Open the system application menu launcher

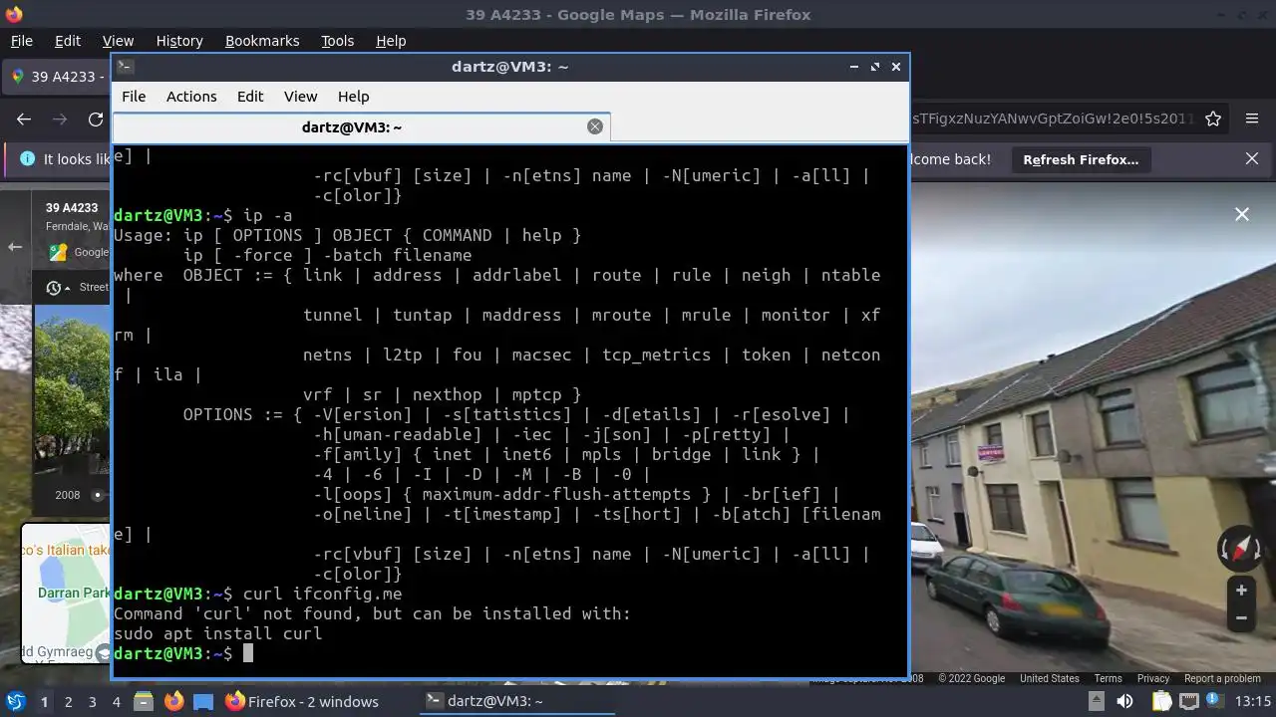click(15, 701)
